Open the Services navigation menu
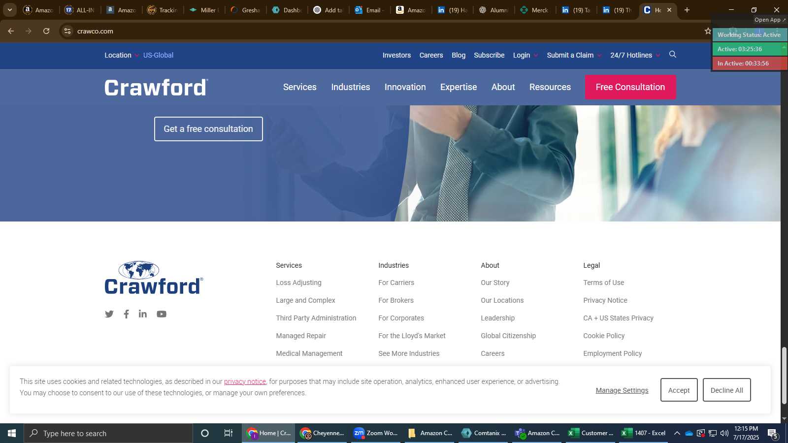788x443 pixels. (300, 87)
